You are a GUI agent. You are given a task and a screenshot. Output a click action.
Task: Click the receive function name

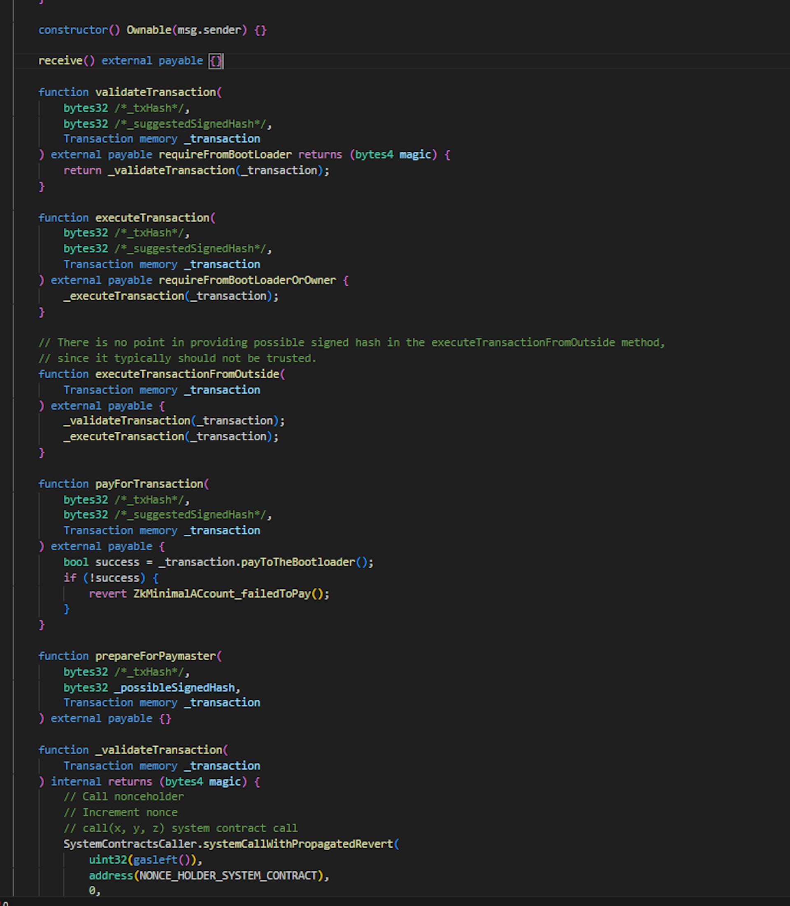click(x=60, y=61)
